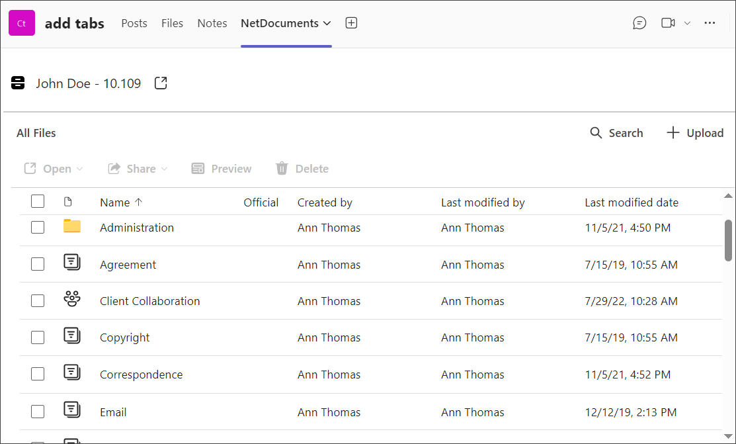The image size is (736, 444).
Task: Open the Correspondence folder link
Action: 141,374
